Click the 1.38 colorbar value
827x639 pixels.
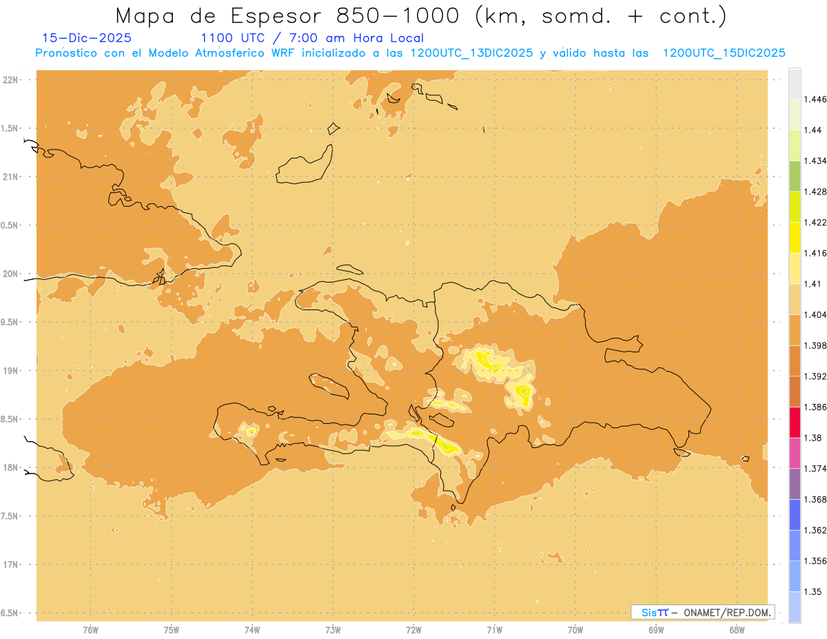click(813, 438)
